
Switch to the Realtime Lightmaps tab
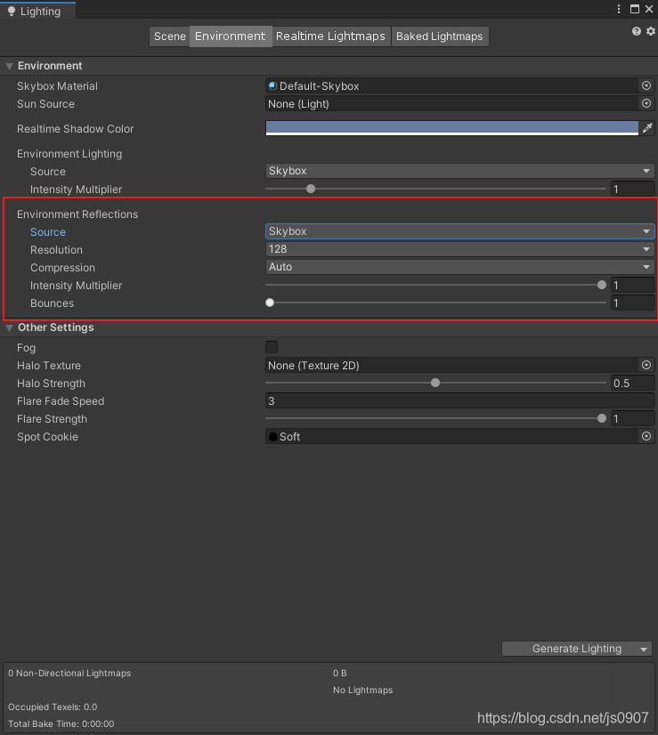click(x=330, y=36)
